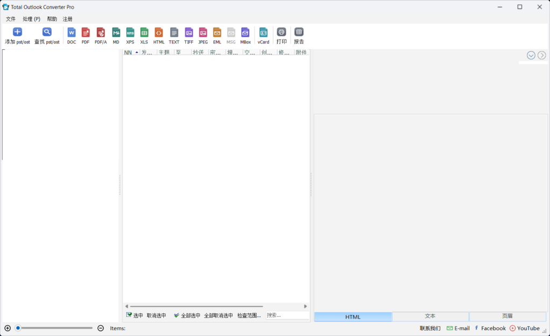Image resolution: width=550 pixels, height=336 pixels.
Task: Click the list scroll right arrow
Action: pos(305,306)
